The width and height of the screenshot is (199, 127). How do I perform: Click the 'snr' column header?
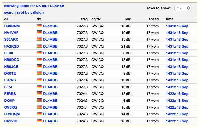128,19
